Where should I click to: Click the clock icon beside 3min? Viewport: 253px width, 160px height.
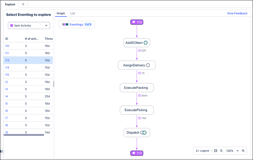pos(139,96)
